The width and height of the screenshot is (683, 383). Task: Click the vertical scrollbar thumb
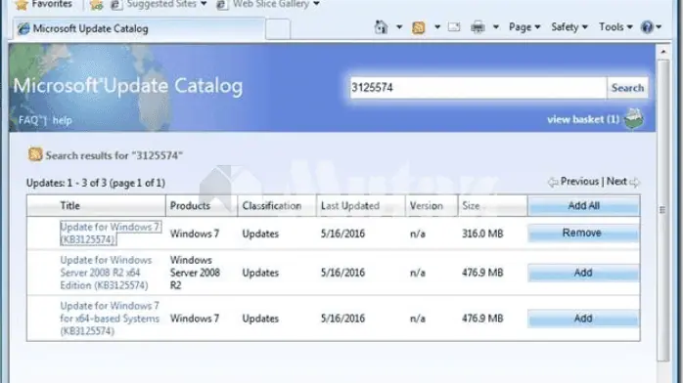coord(663,210)
